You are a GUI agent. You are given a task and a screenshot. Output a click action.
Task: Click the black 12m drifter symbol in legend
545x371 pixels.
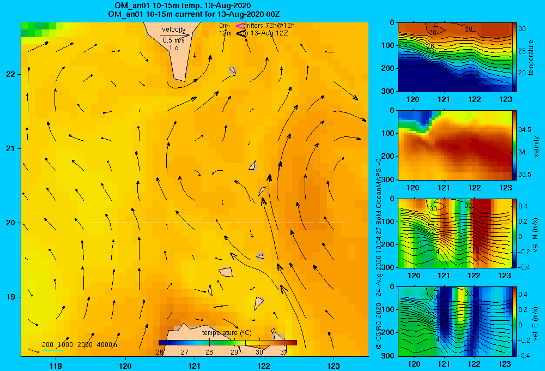240,33
